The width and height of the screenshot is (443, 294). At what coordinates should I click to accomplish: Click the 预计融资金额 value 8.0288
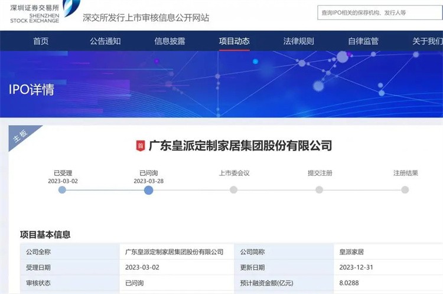click(x=349, y=283)
